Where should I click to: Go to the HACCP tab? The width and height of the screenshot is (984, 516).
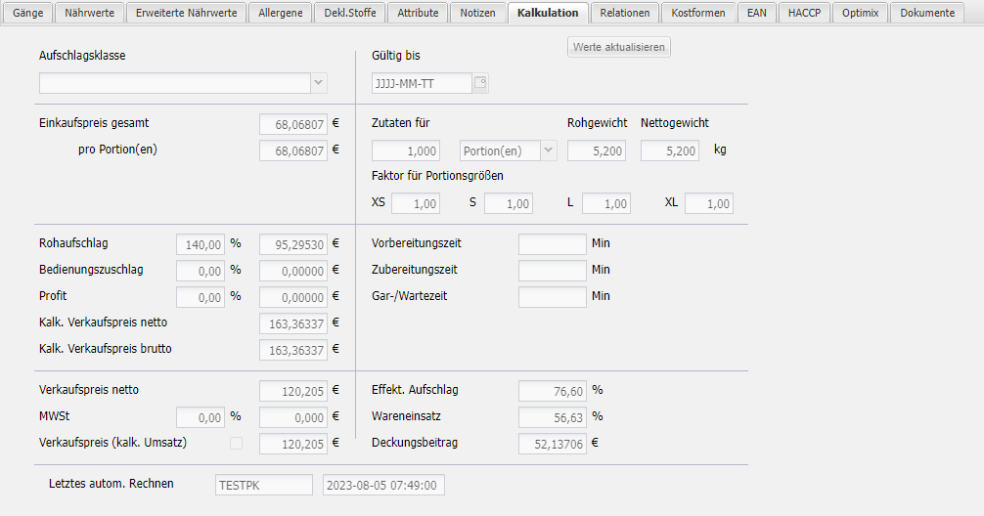806,13
